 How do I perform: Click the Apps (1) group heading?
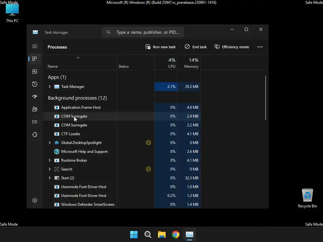pos(57,77)
